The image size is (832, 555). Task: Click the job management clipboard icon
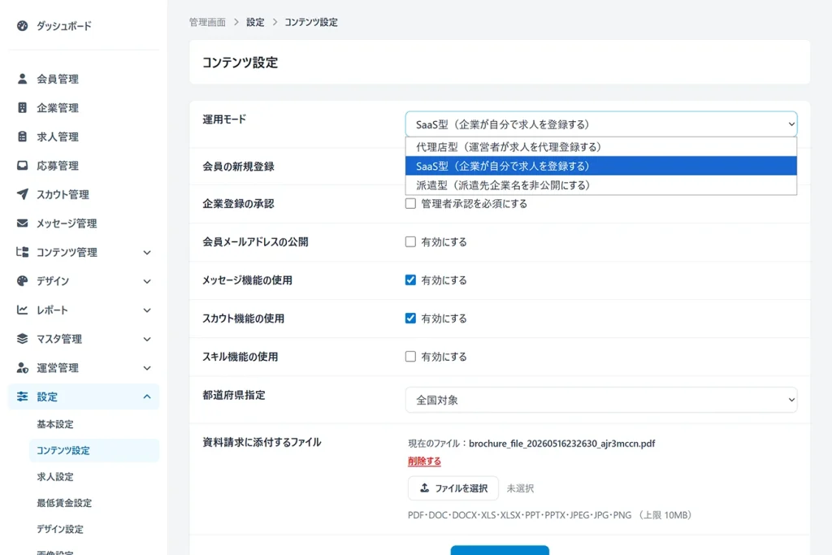[22, 137]
